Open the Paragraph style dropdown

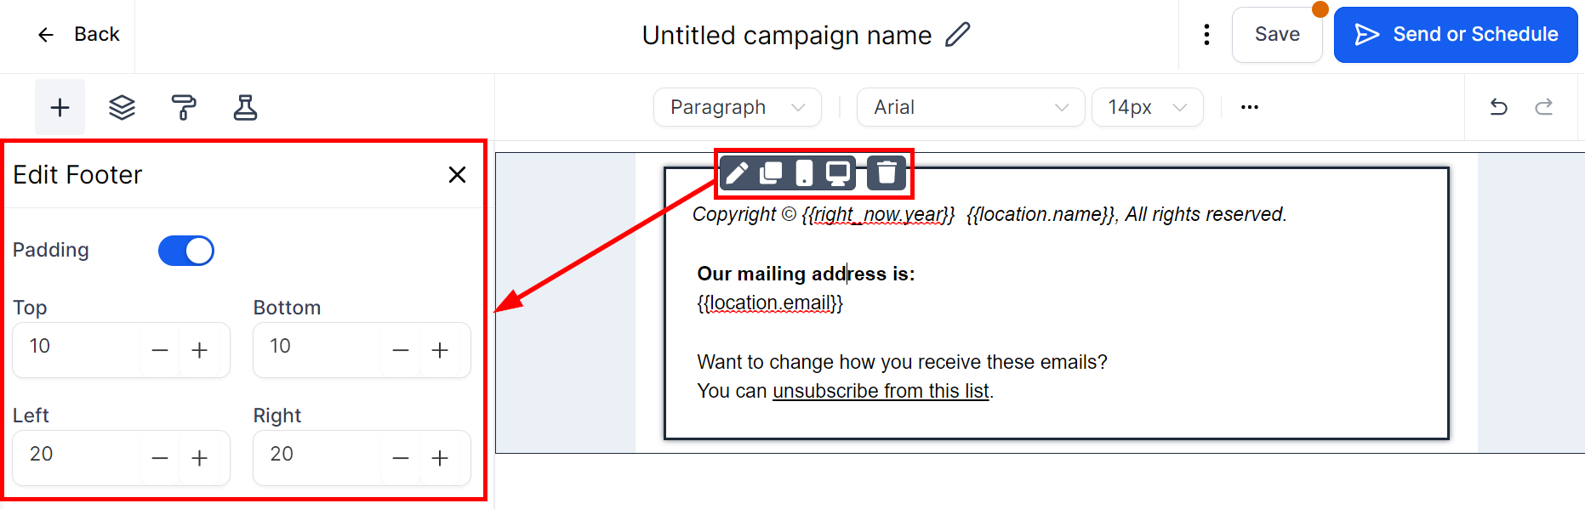point(737,107)
